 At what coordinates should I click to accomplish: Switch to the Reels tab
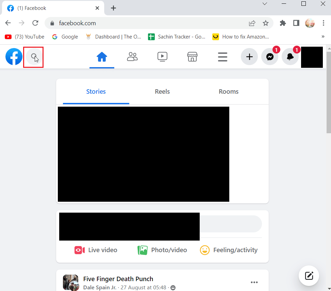point(162,92)
